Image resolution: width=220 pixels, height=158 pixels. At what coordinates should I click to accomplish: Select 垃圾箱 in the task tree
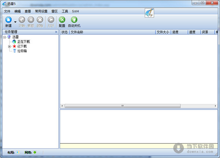pos(22,51)
